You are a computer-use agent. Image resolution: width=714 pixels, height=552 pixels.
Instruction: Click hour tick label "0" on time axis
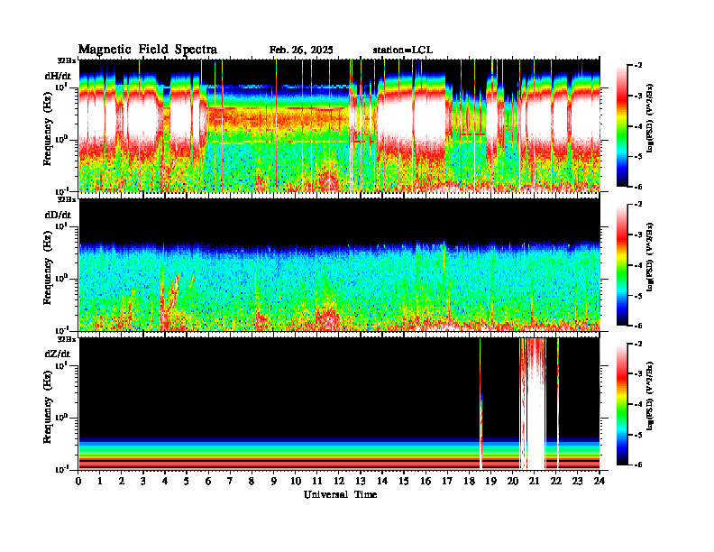tap(78, 481)
